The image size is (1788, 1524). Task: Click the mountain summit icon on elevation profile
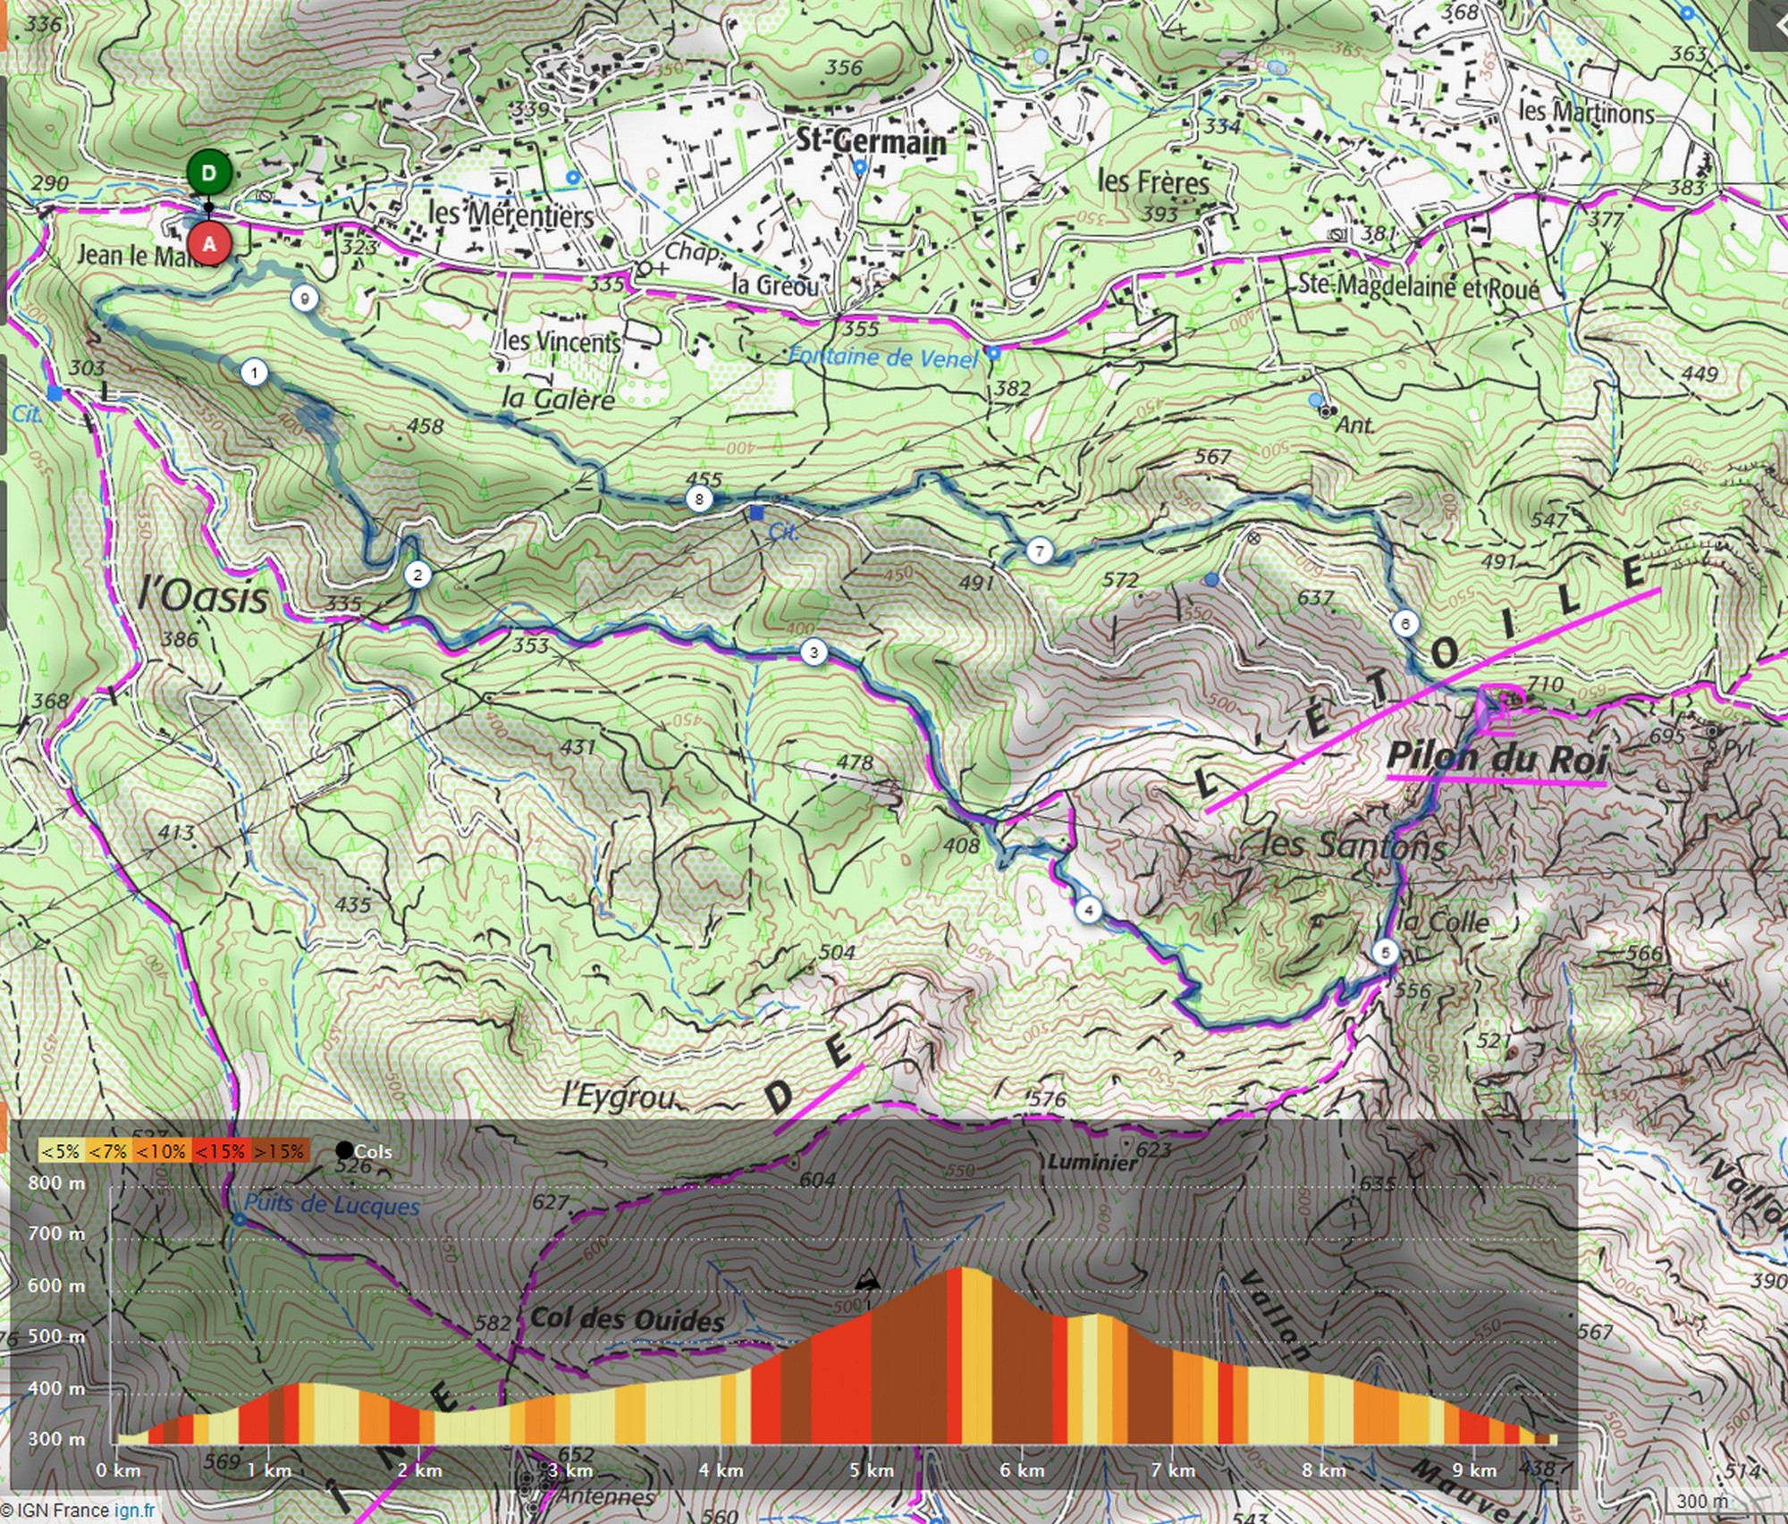[x=867, y=1282]
